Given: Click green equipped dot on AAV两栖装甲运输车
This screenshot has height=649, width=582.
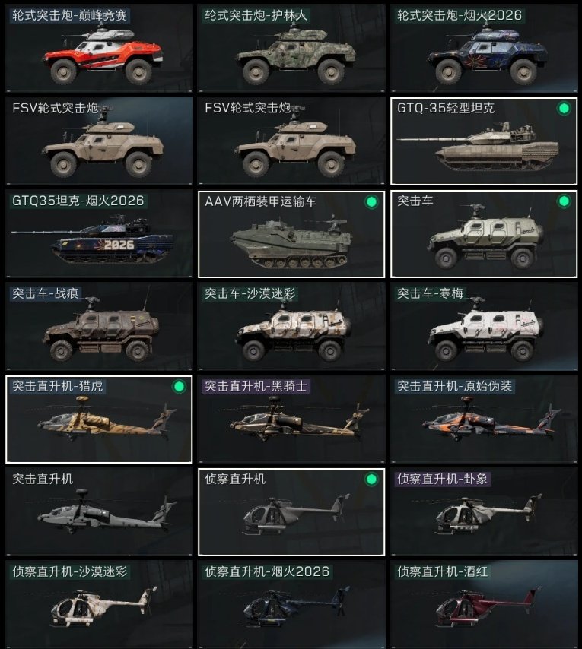Looking at the screenshot, I should click(x=371, y=201).
